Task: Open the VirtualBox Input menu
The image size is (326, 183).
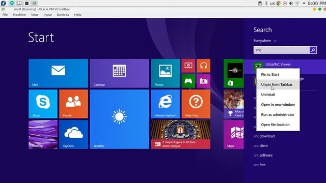Action: point(47,15)
